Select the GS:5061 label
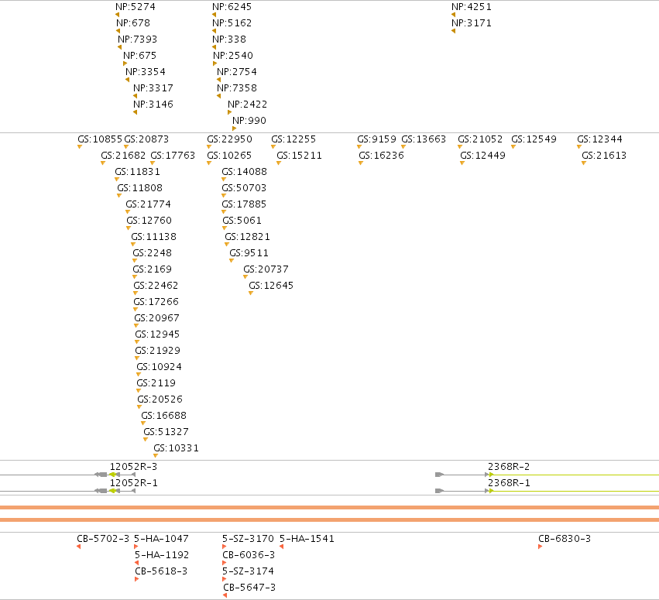The image size is (659, 600). [242, 221]
